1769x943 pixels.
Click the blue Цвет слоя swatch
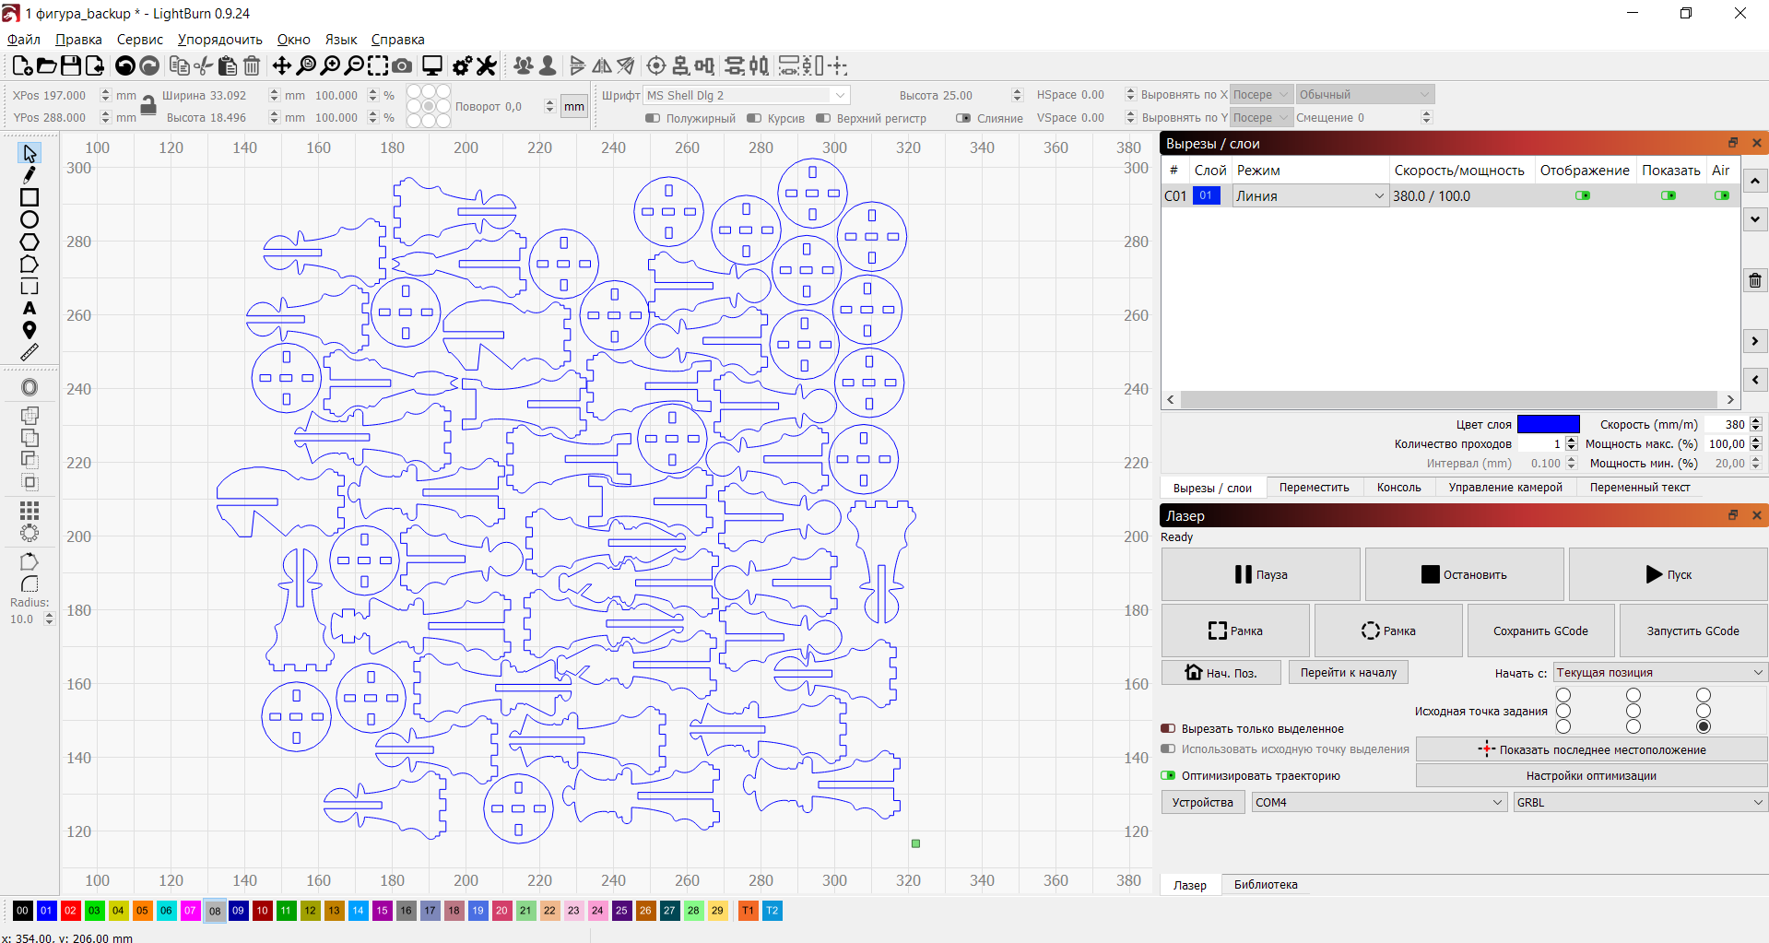tap(1549, 424)
